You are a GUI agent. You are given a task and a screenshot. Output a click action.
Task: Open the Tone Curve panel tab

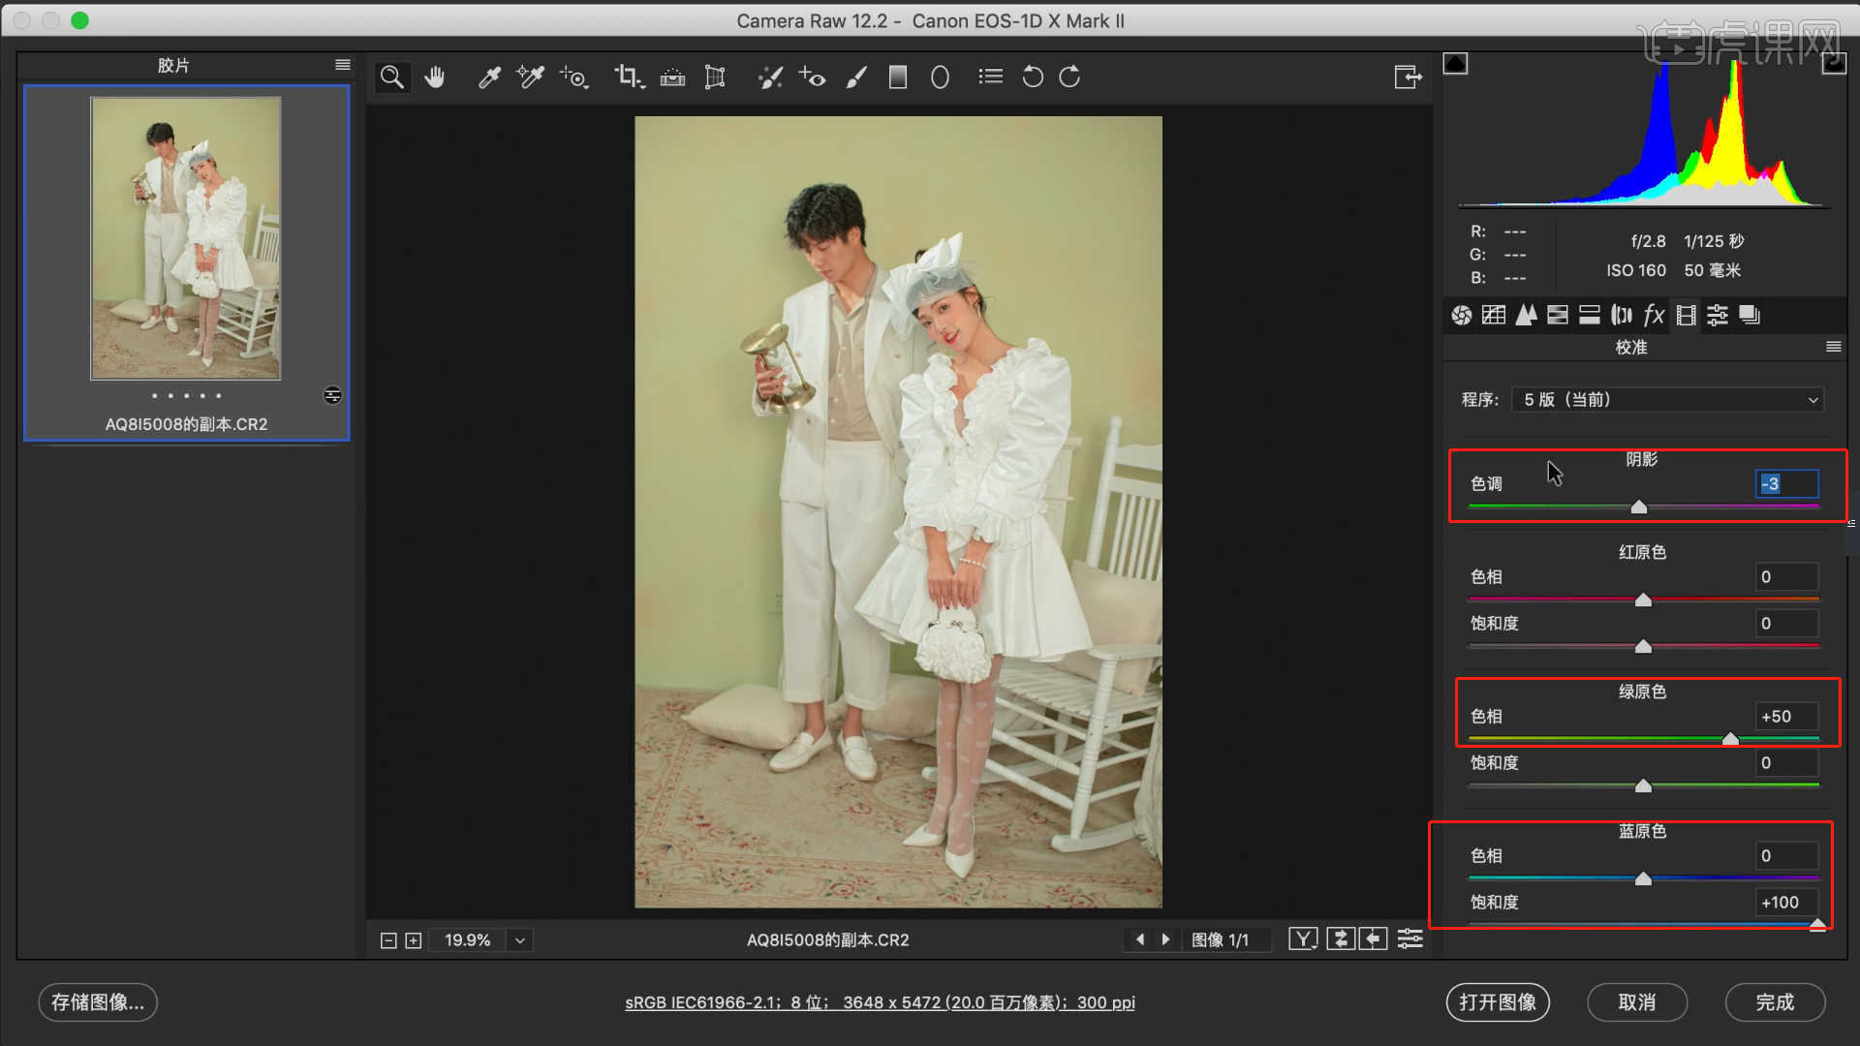[x=1494, y=315]
